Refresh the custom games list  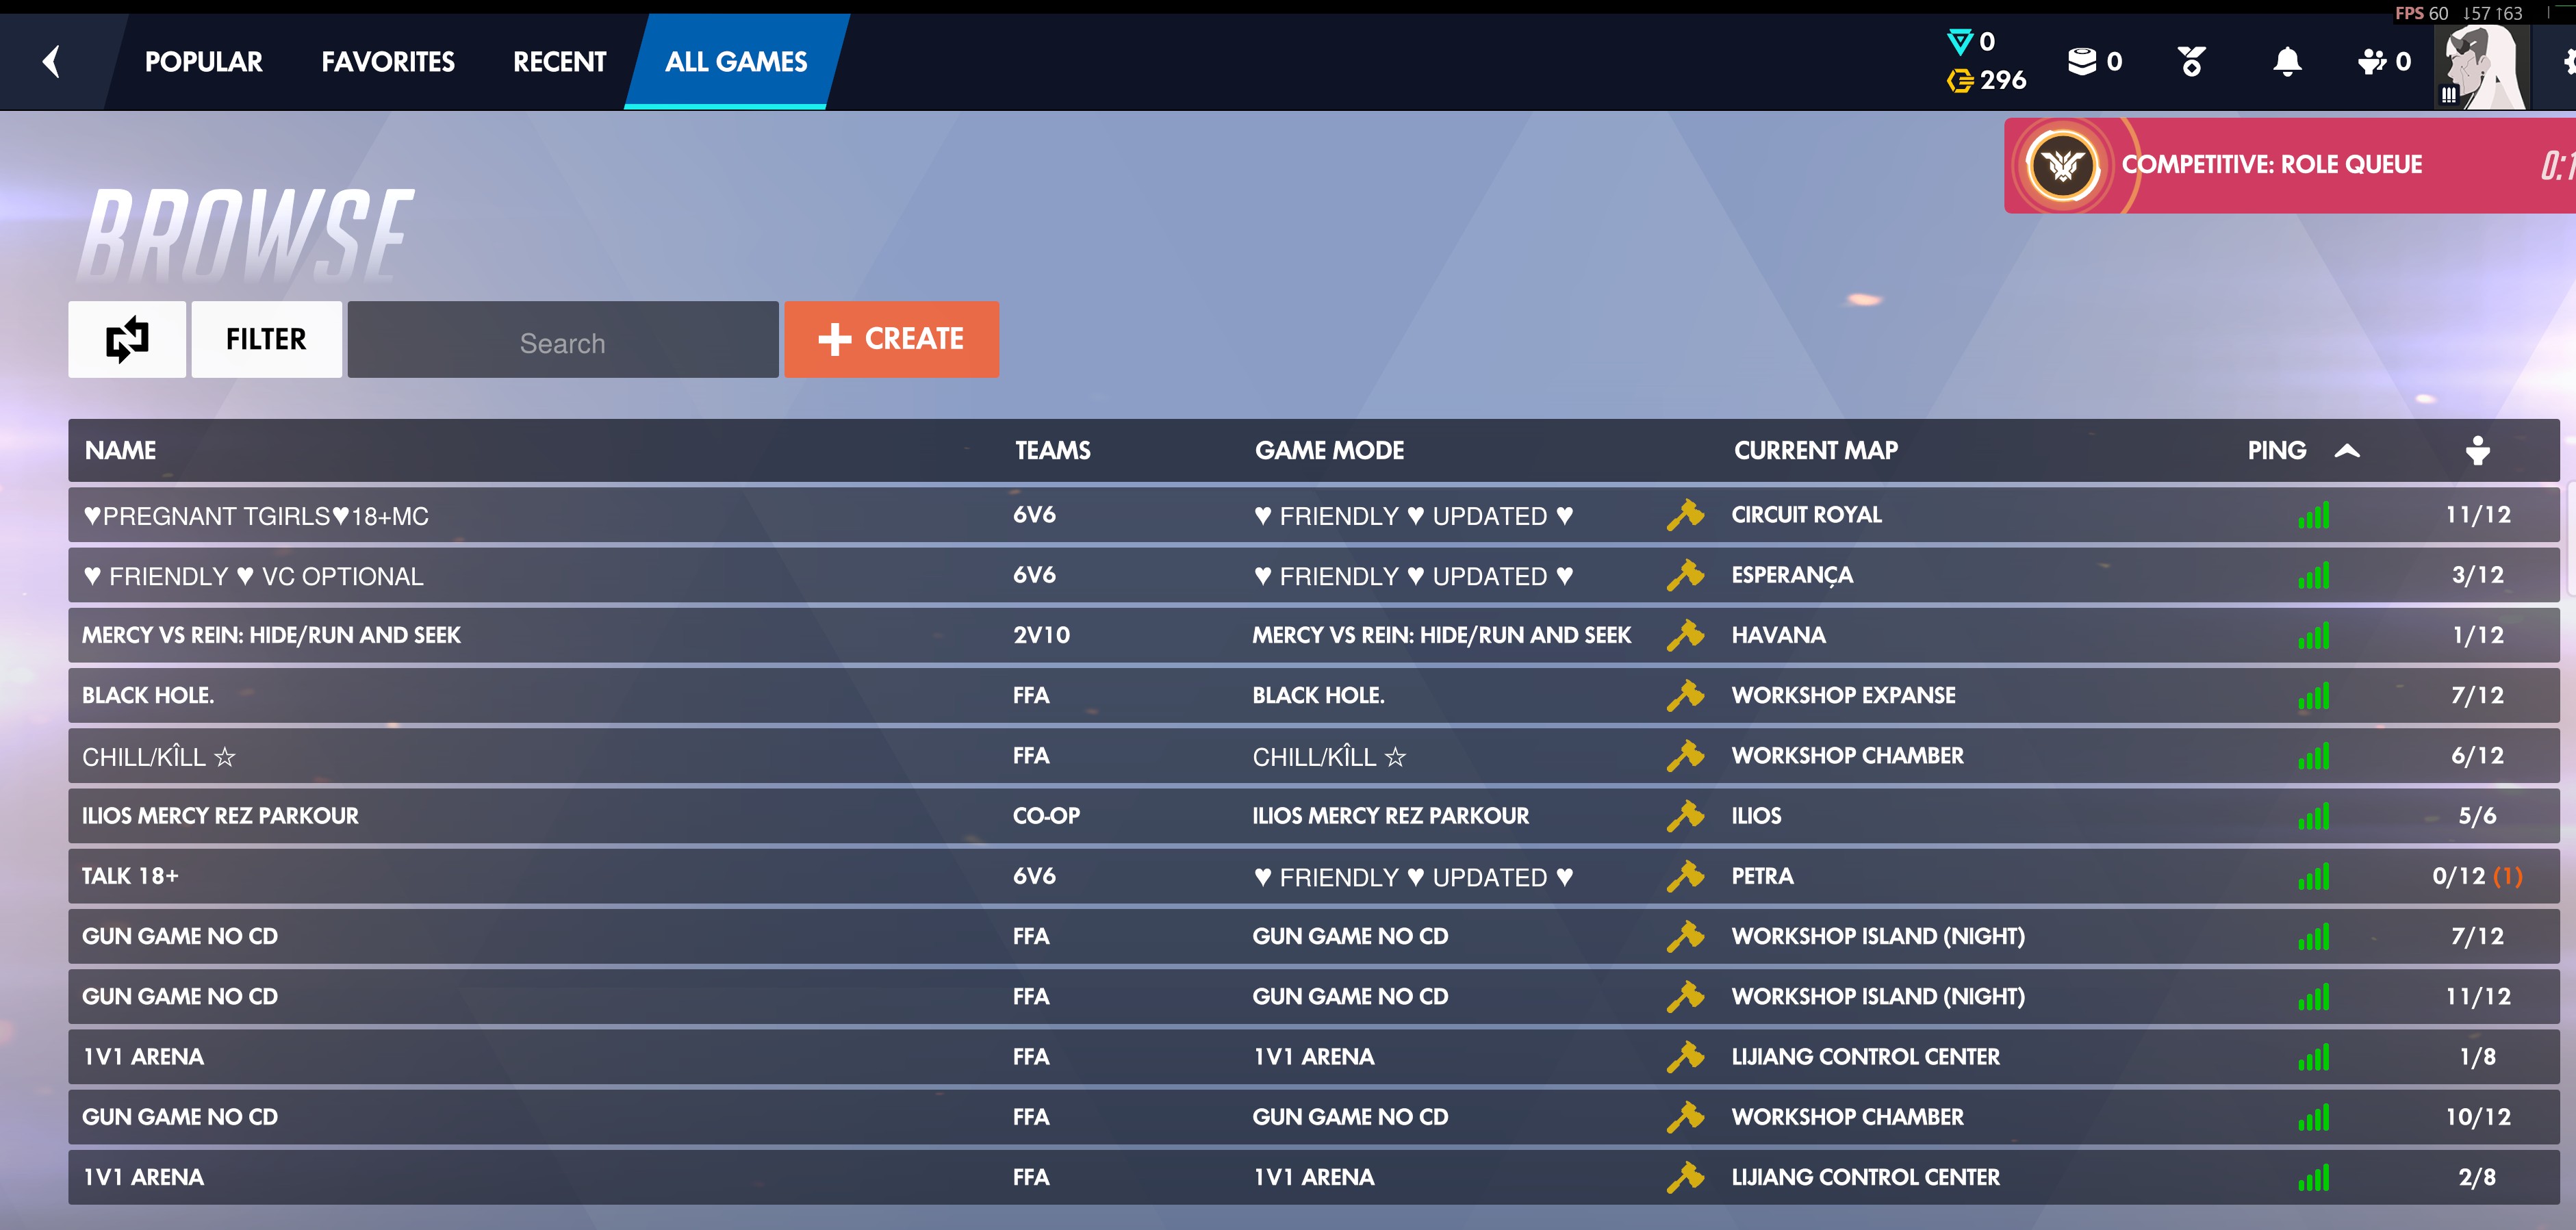coord(127,339)
